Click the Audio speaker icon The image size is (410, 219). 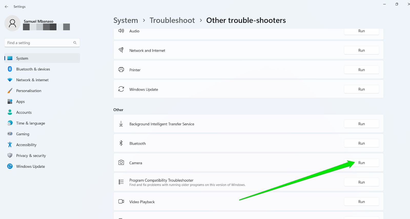(121, 31)
